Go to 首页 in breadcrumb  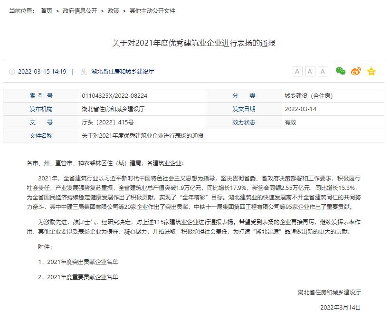click(47, 10)
